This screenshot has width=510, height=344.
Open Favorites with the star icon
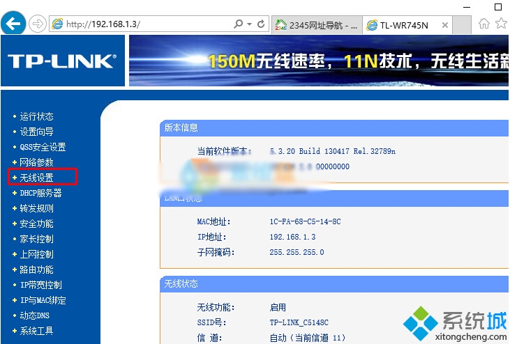tap(501, 24)
